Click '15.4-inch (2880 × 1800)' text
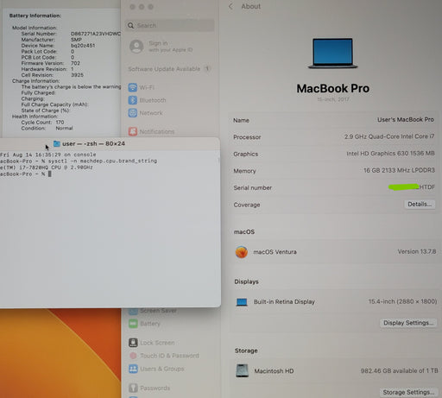Screen dimensions: 442x398 coord(402,301)
